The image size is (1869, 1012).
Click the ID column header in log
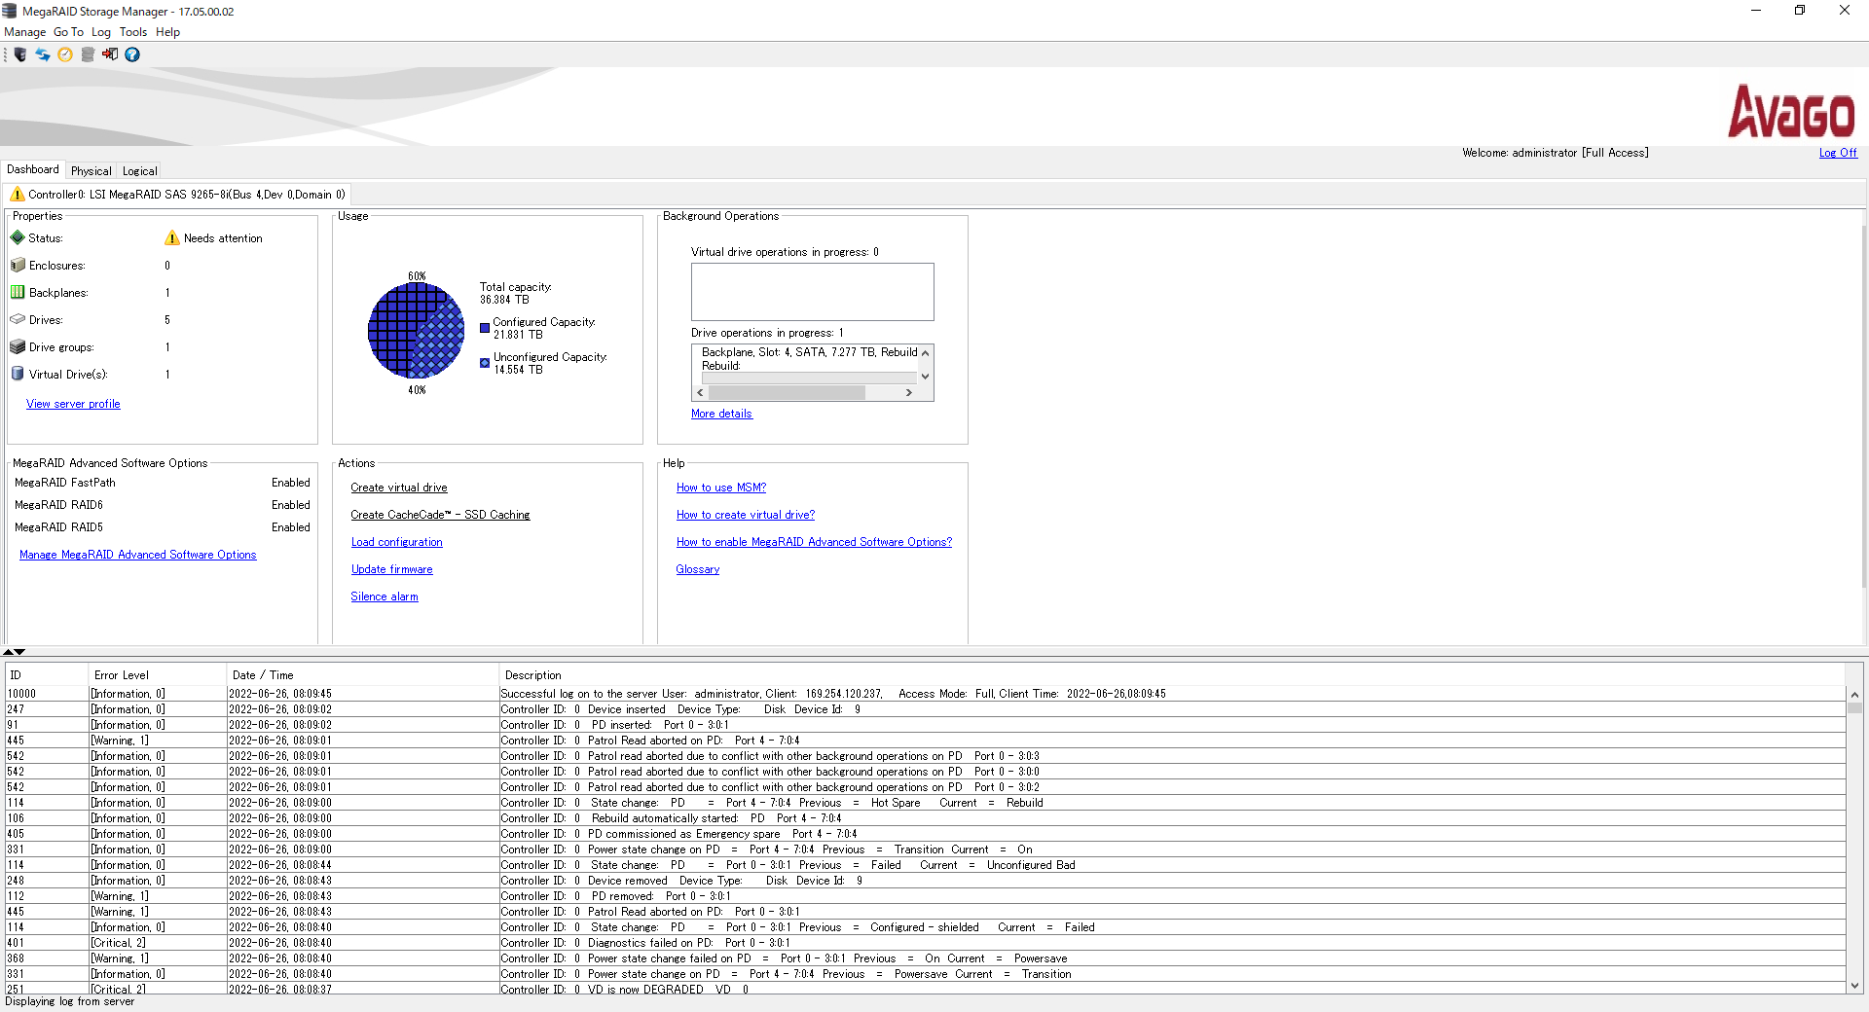[47, 675]
